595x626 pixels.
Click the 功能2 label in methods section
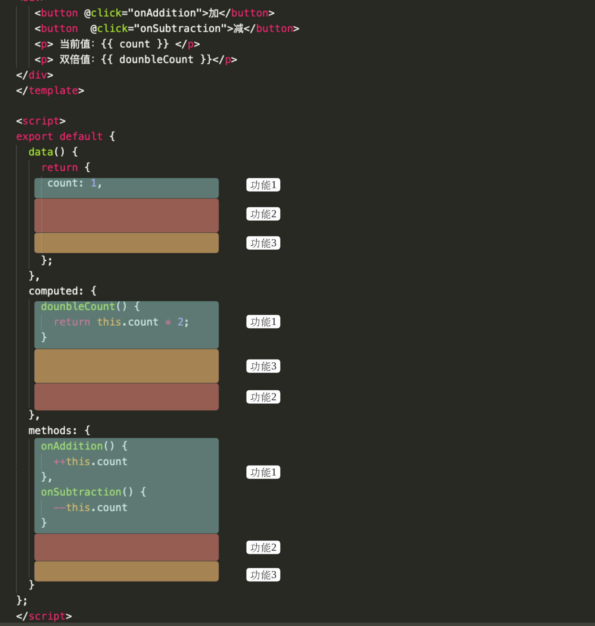point(263,547)
